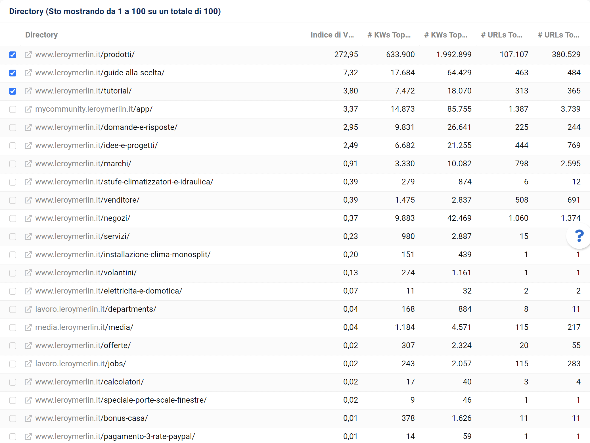Screen dimensions: 590x443
Task: Uncheck the /tutorial/ directory checkbox
Action: 12,91
